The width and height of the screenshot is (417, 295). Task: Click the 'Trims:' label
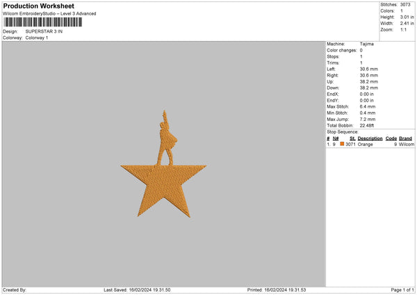pos(333,63)
